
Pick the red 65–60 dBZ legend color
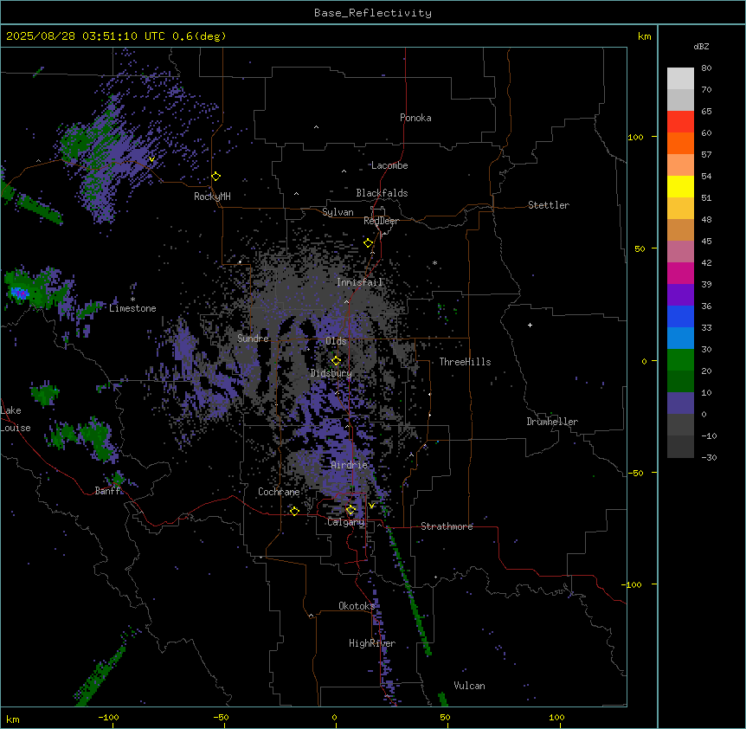680,122
